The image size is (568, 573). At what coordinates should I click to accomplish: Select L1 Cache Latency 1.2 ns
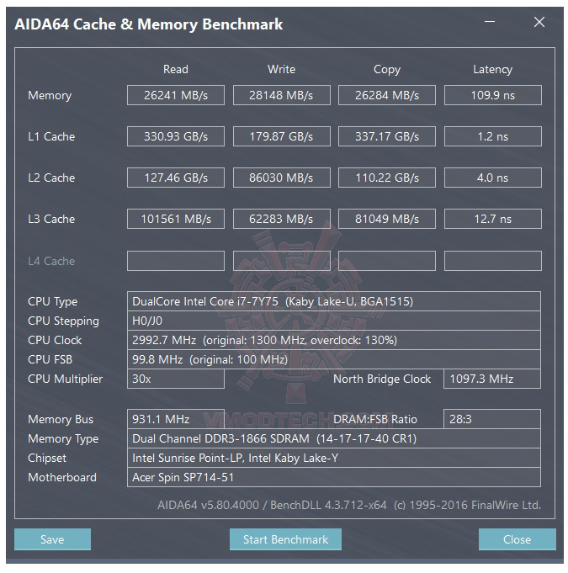tap(493, 136)
